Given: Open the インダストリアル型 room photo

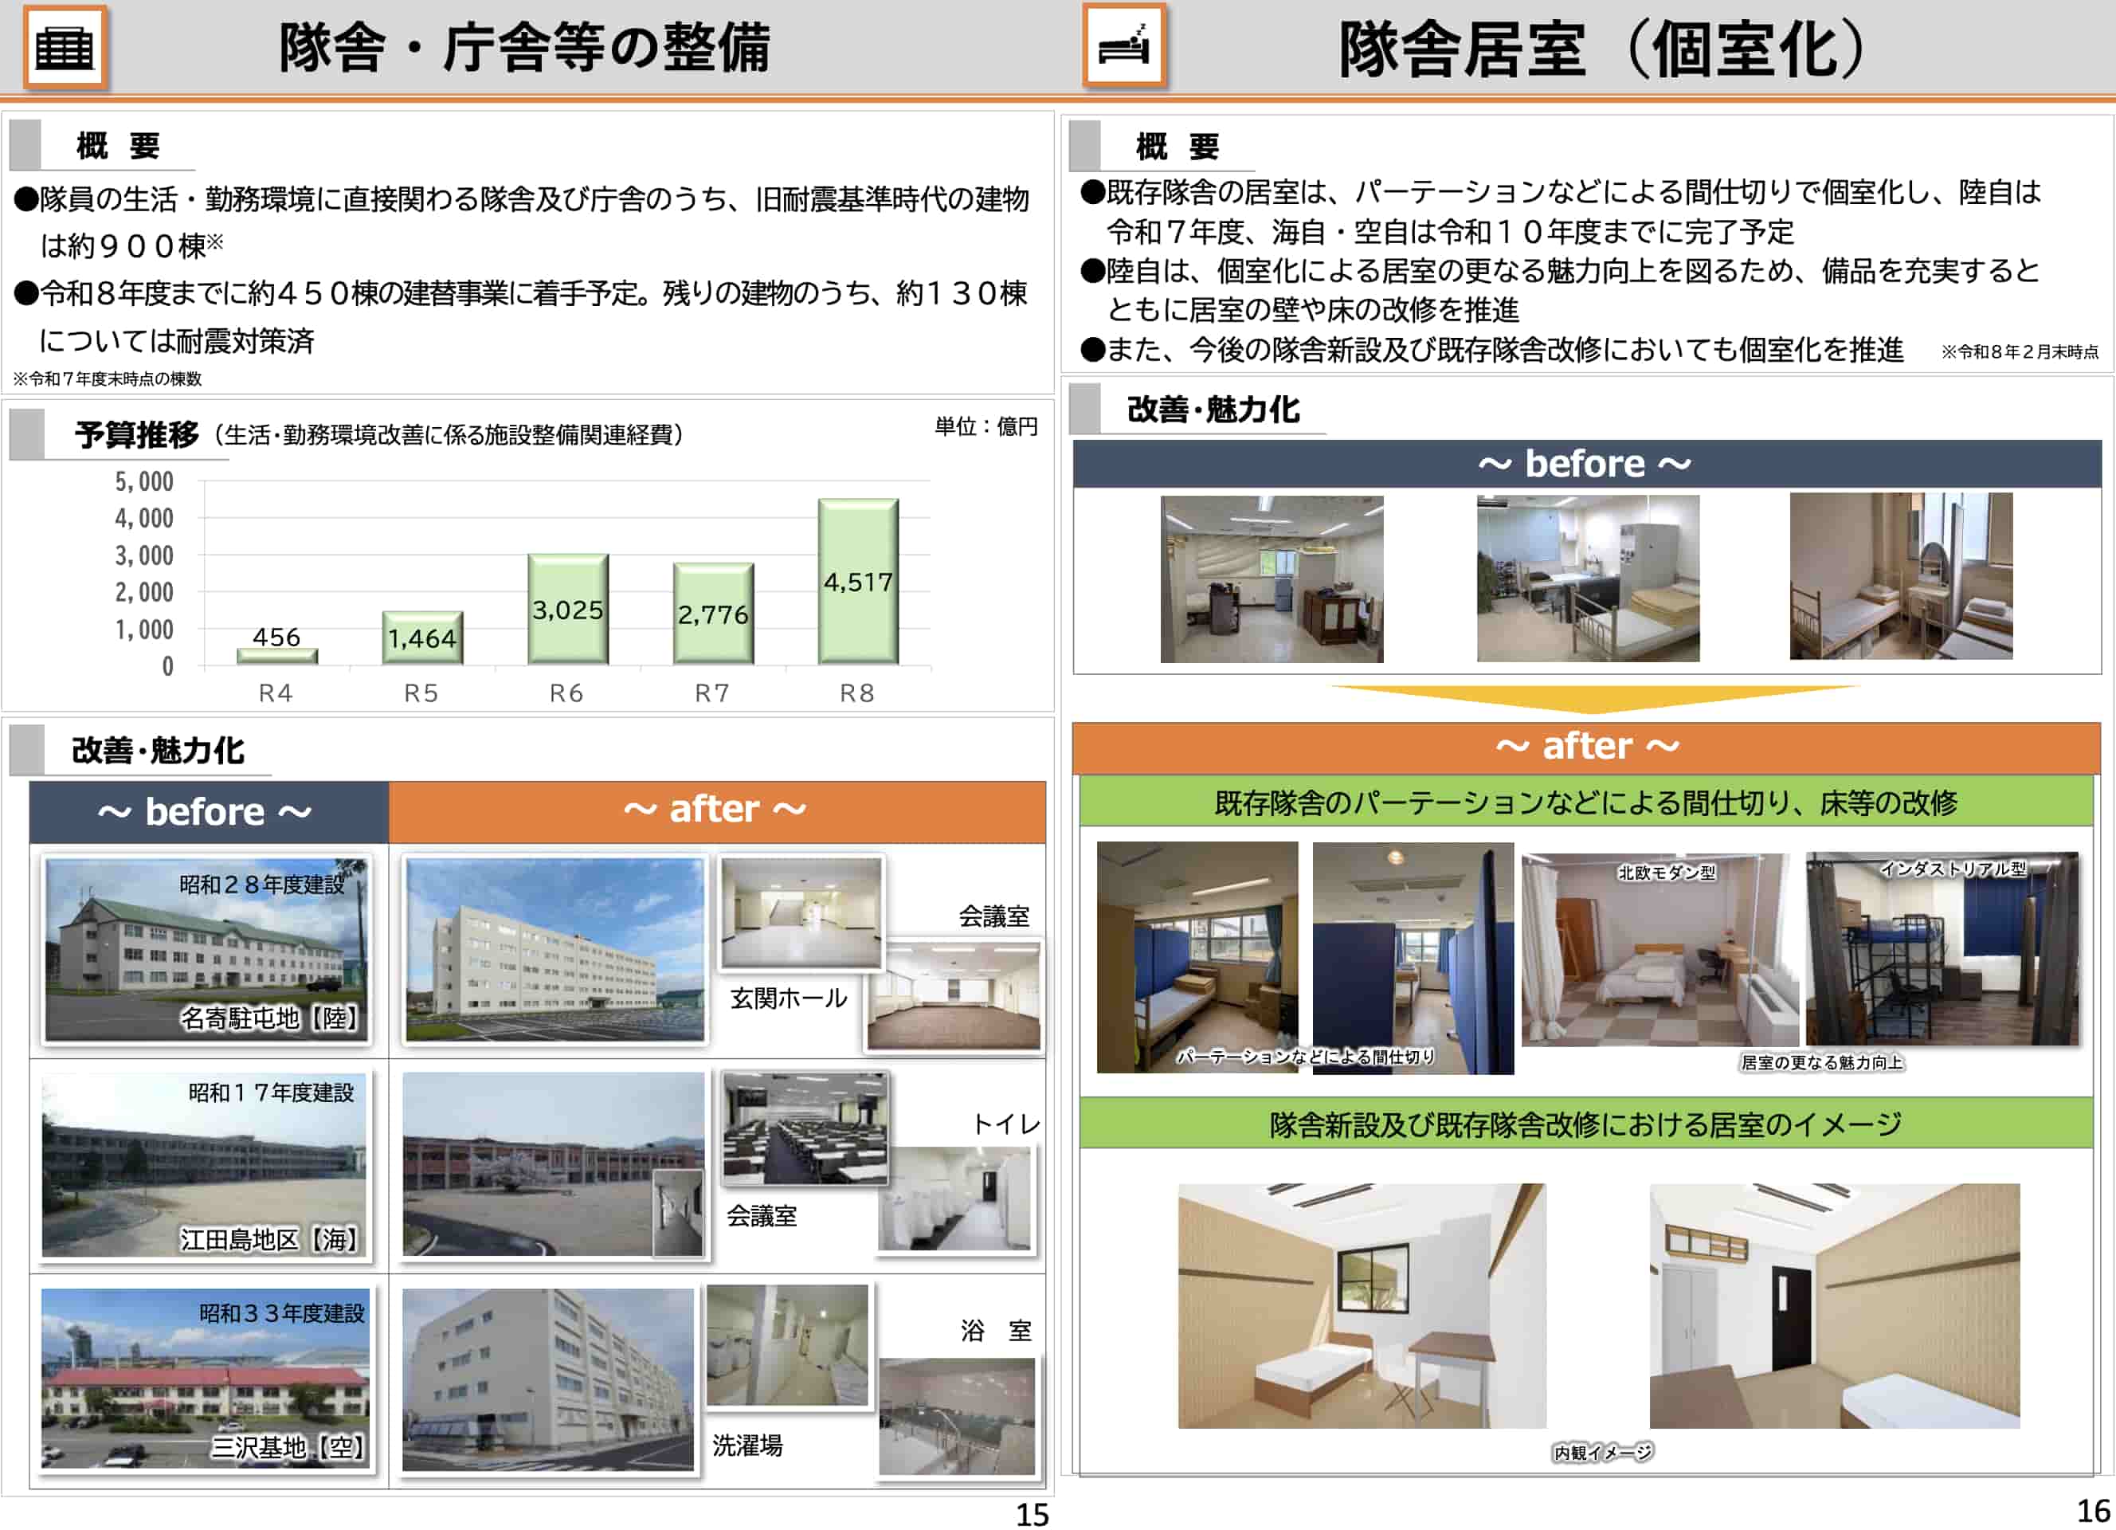Looking at the screenshot, I should click(1942, 950).
